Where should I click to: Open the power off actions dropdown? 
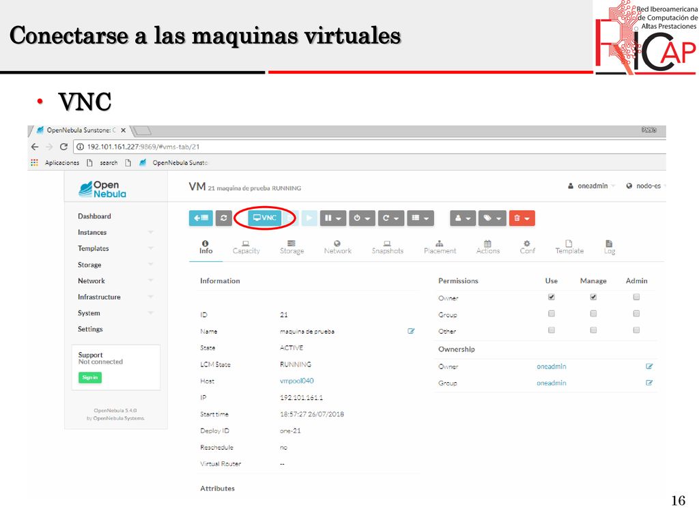tap(362, 218)
